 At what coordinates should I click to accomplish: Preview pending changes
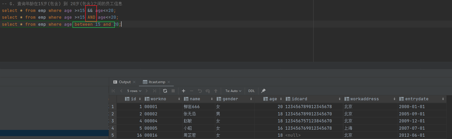click(x=208, y=91)
